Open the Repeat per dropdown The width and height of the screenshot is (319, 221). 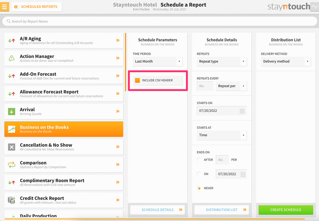click(231, 86)
